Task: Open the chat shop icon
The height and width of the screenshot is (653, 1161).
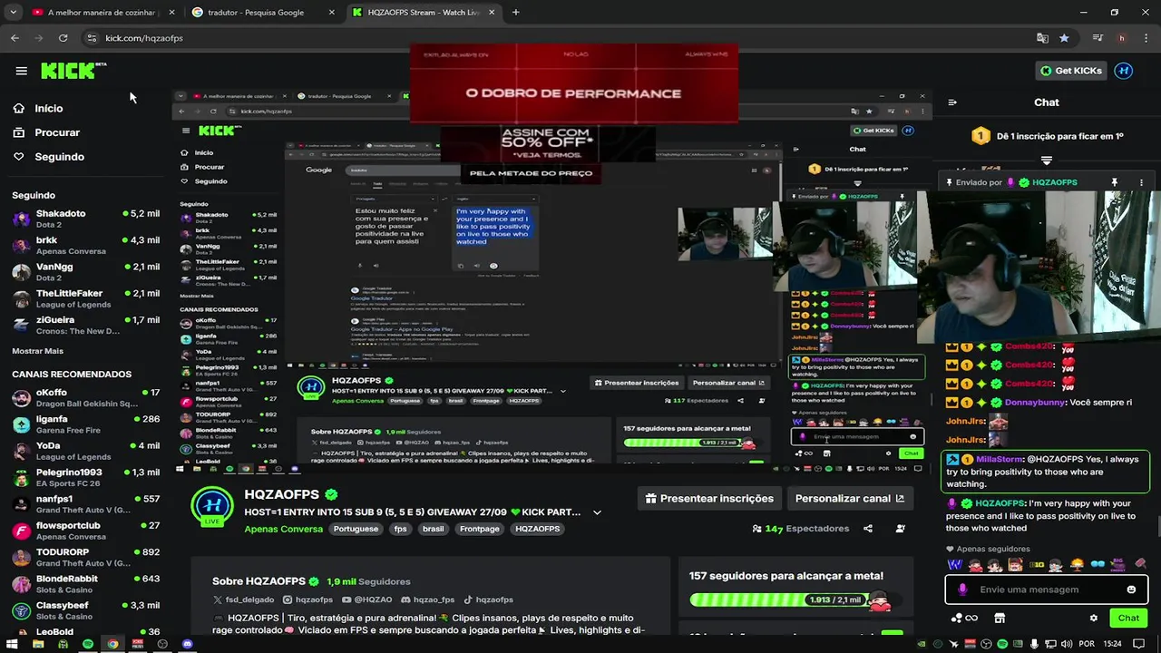Action: (1000, 618)
